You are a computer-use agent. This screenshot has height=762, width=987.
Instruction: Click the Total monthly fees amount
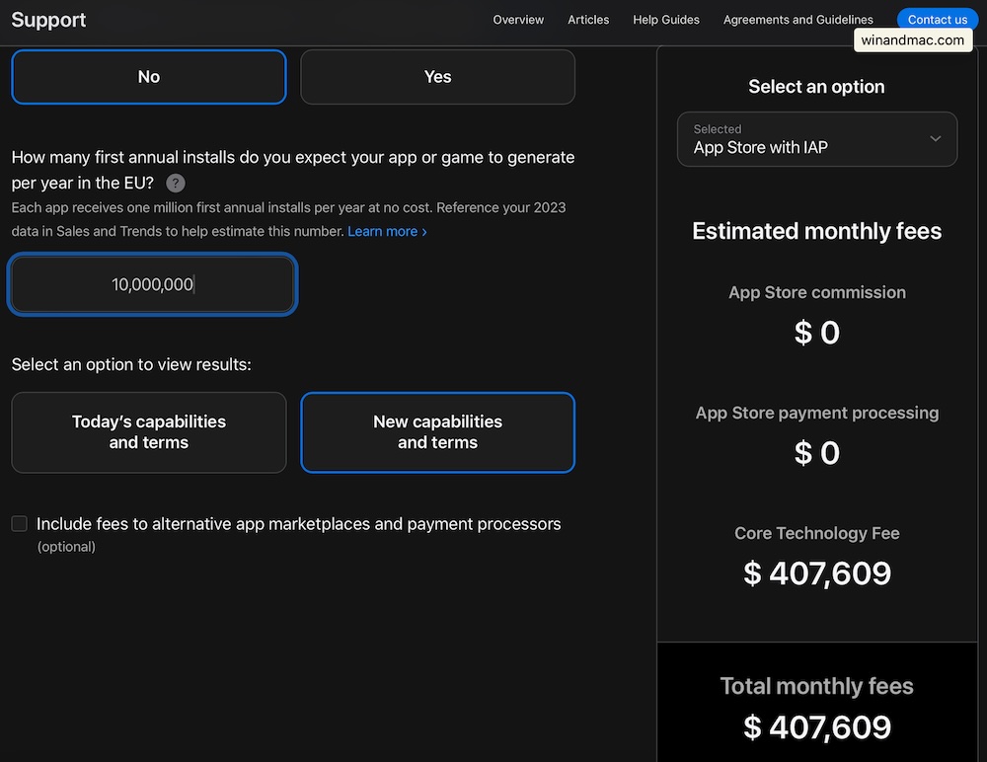click(816, 727)
